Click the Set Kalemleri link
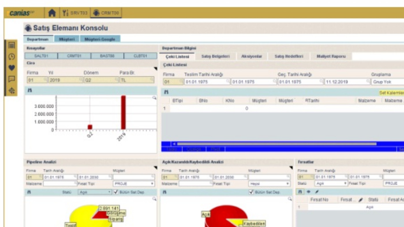 click(392, 93)
